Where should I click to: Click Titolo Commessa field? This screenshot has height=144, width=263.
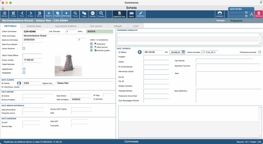[x=68, y=36]
